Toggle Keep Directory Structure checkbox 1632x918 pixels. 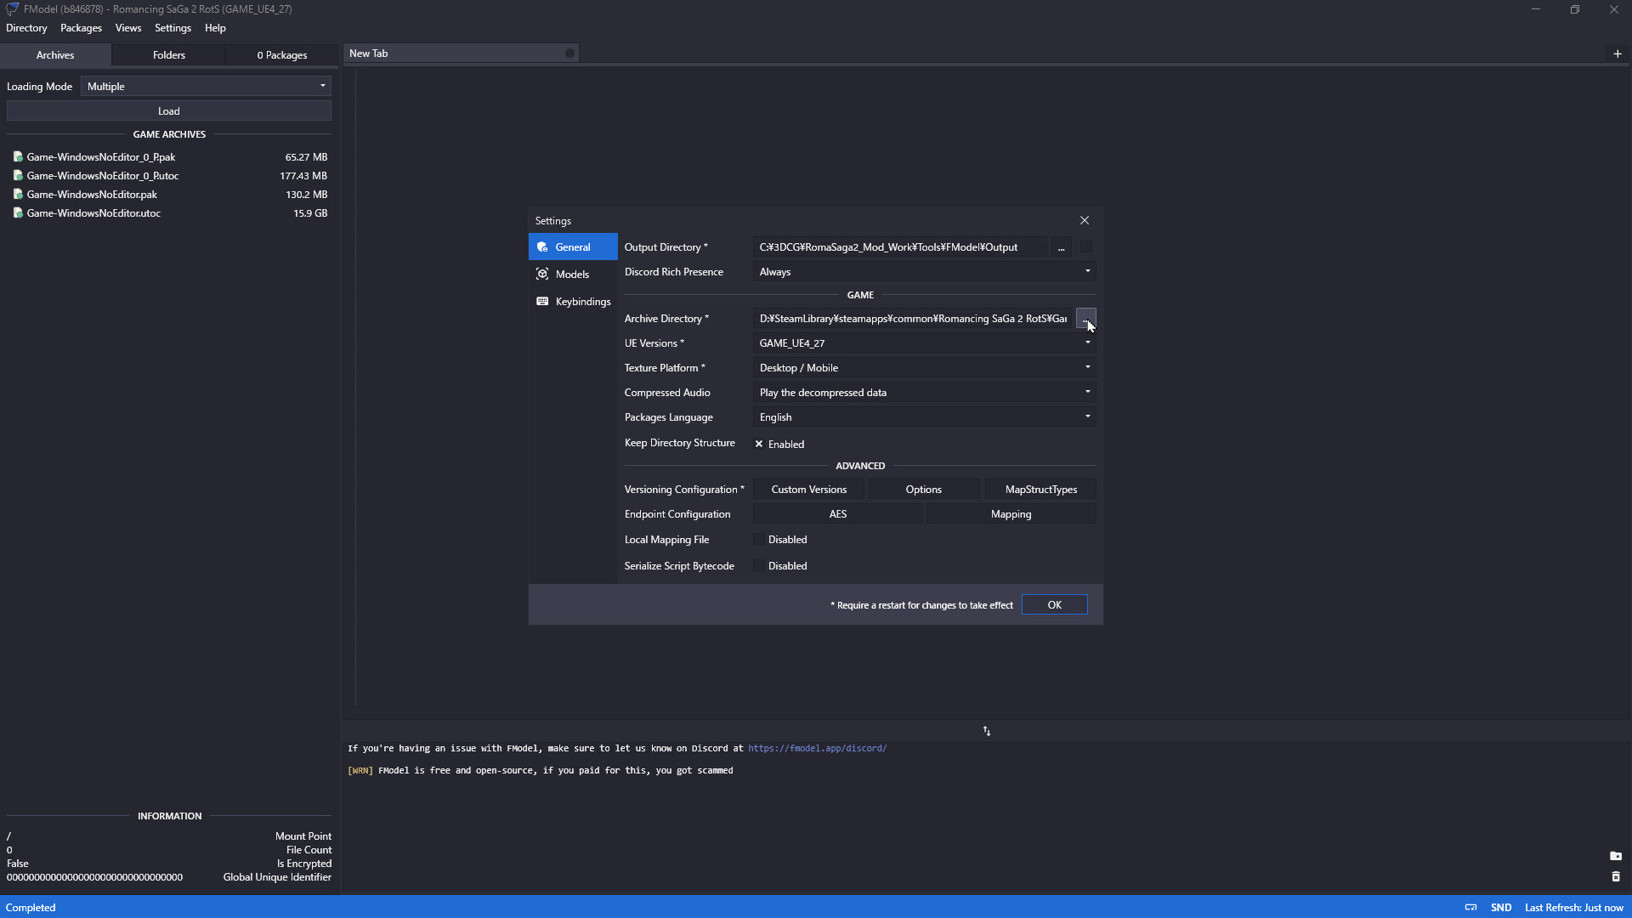click(x=759, y=444)
